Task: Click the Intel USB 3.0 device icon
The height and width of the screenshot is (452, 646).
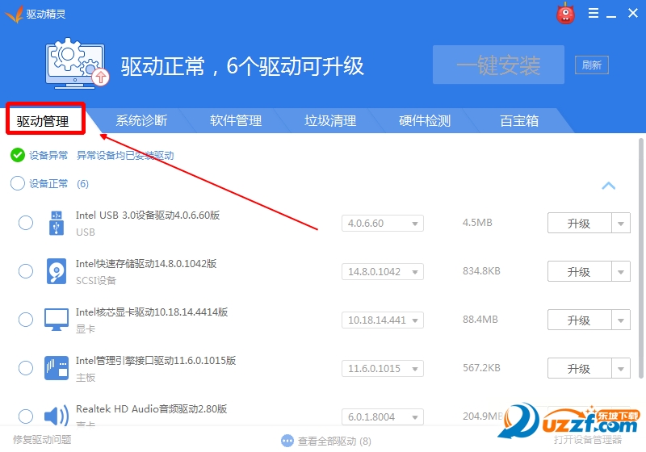Action: pos(57,223)
